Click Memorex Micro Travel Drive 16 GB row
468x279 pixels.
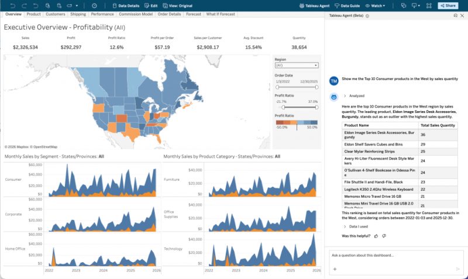point(400,197)
